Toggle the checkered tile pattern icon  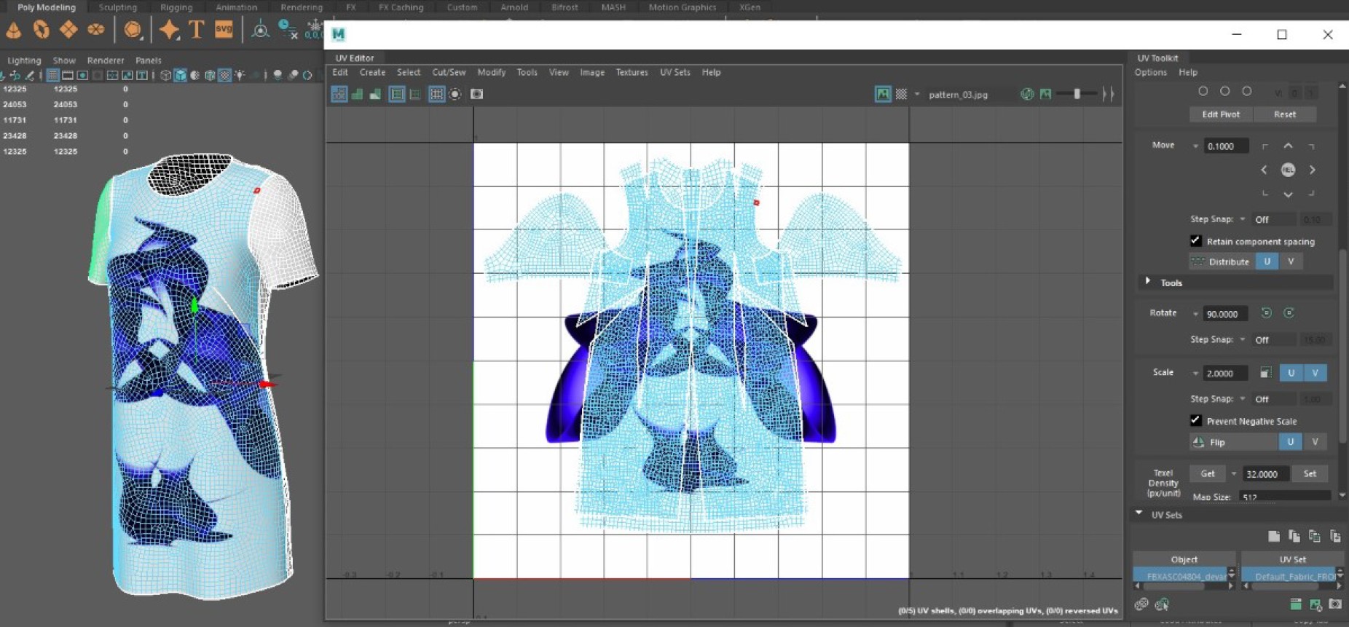(x=901, y=94)
